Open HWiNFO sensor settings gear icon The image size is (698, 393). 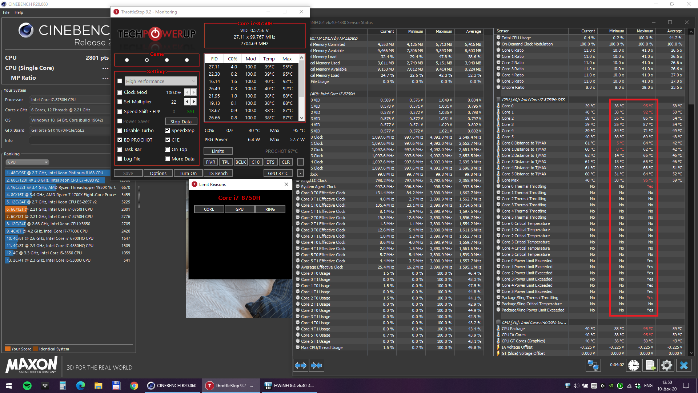[x=667, y=365]
